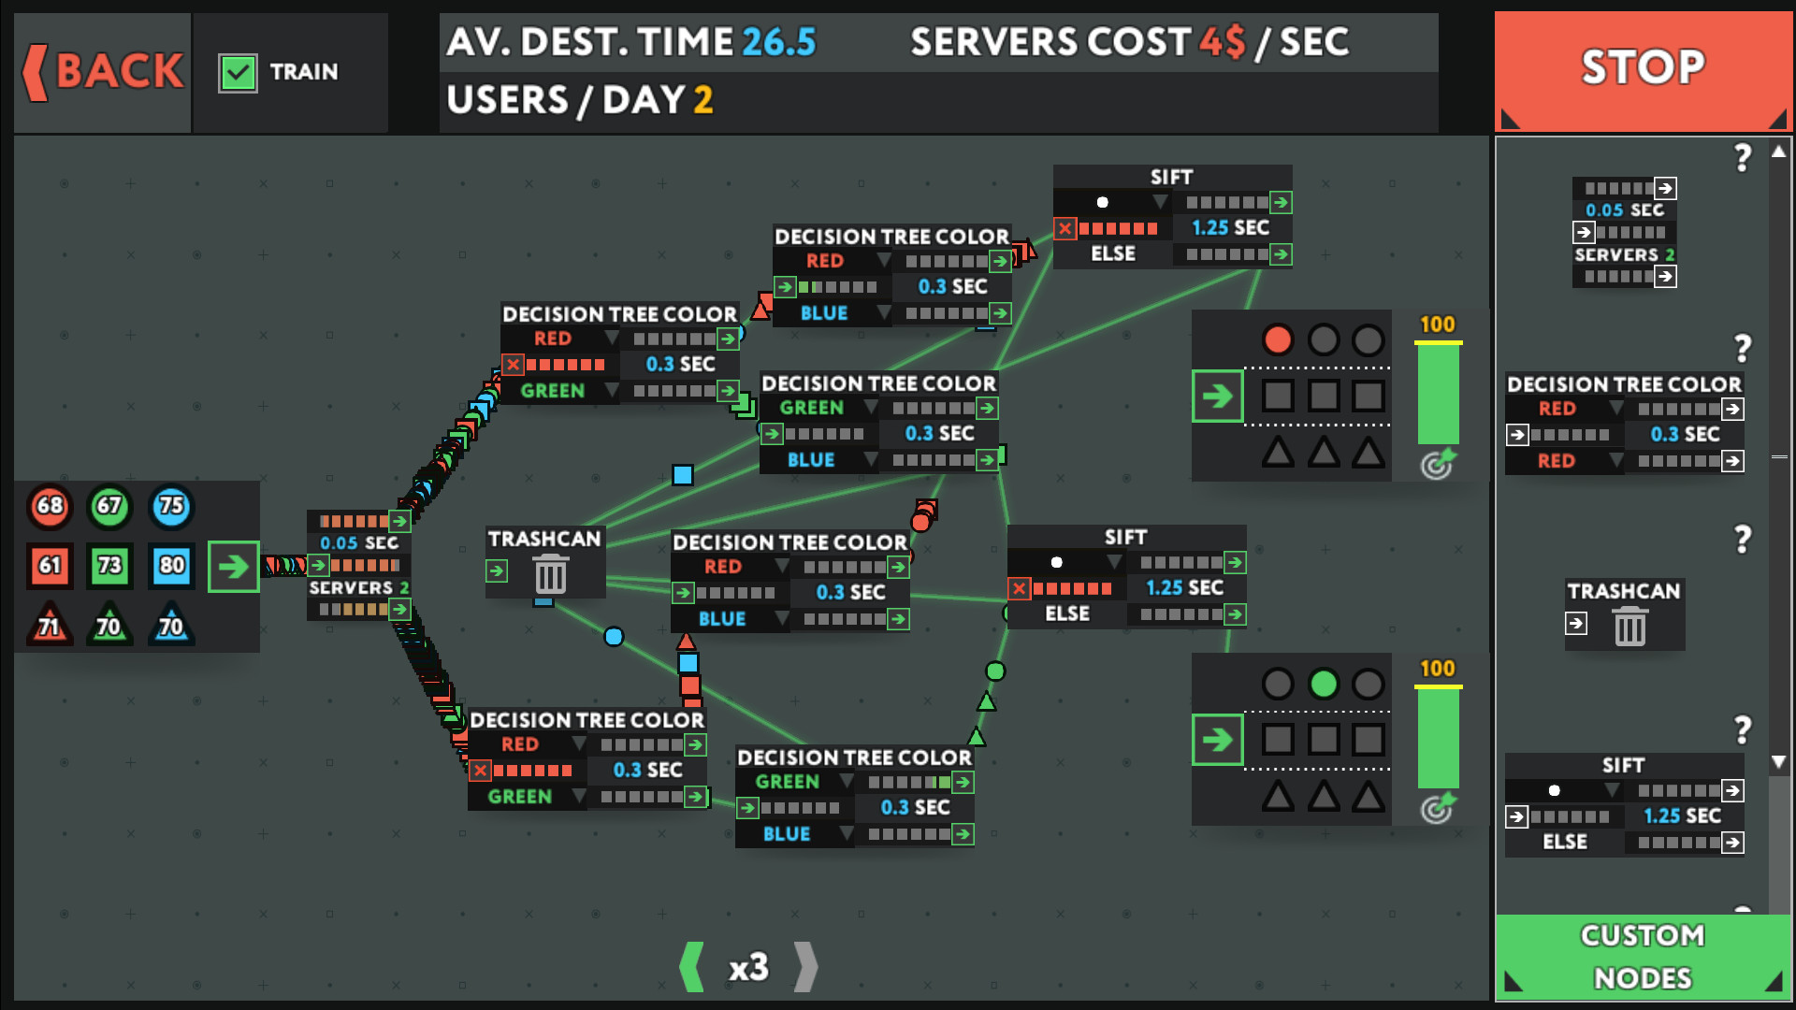Select the green circle in the lower goal node
The width and height of the screenshot is (1796, 1010).
coord(1323,684)
